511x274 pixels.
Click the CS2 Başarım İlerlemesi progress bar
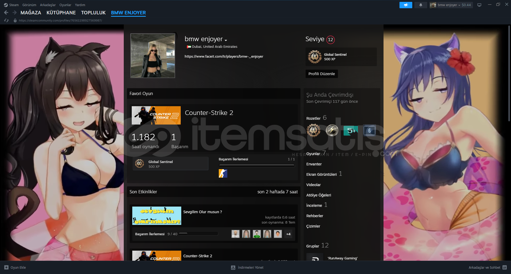pos(257,165)
